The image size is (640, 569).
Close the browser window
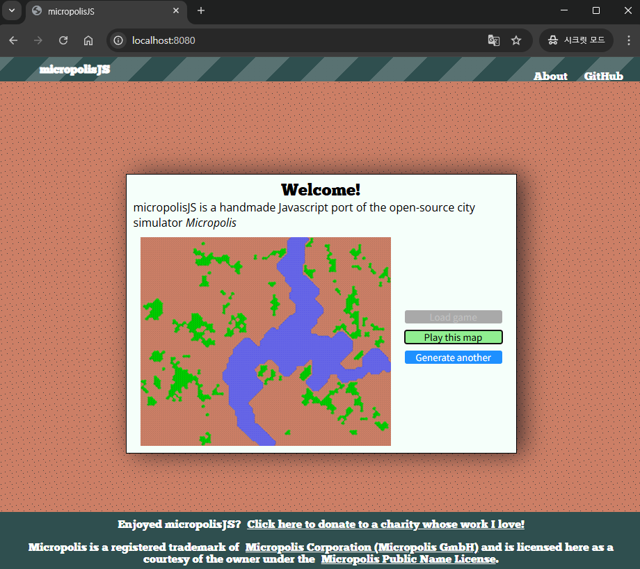click(627, 10)
